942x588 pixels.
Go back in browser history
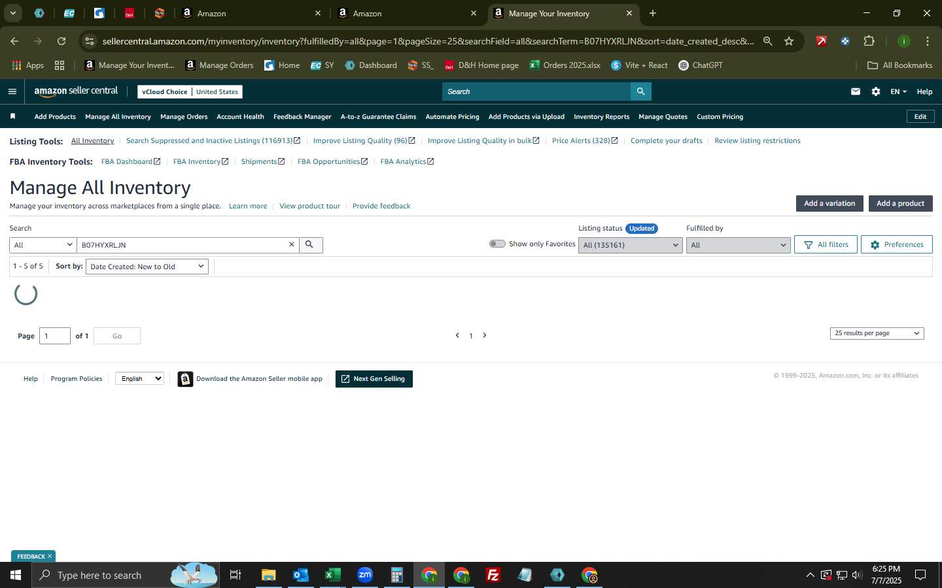point(14,41)
